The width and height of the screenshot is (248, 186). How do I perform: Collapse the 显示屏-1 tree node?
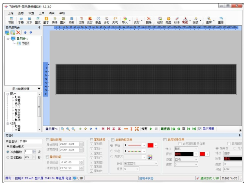tap(8, 38)
